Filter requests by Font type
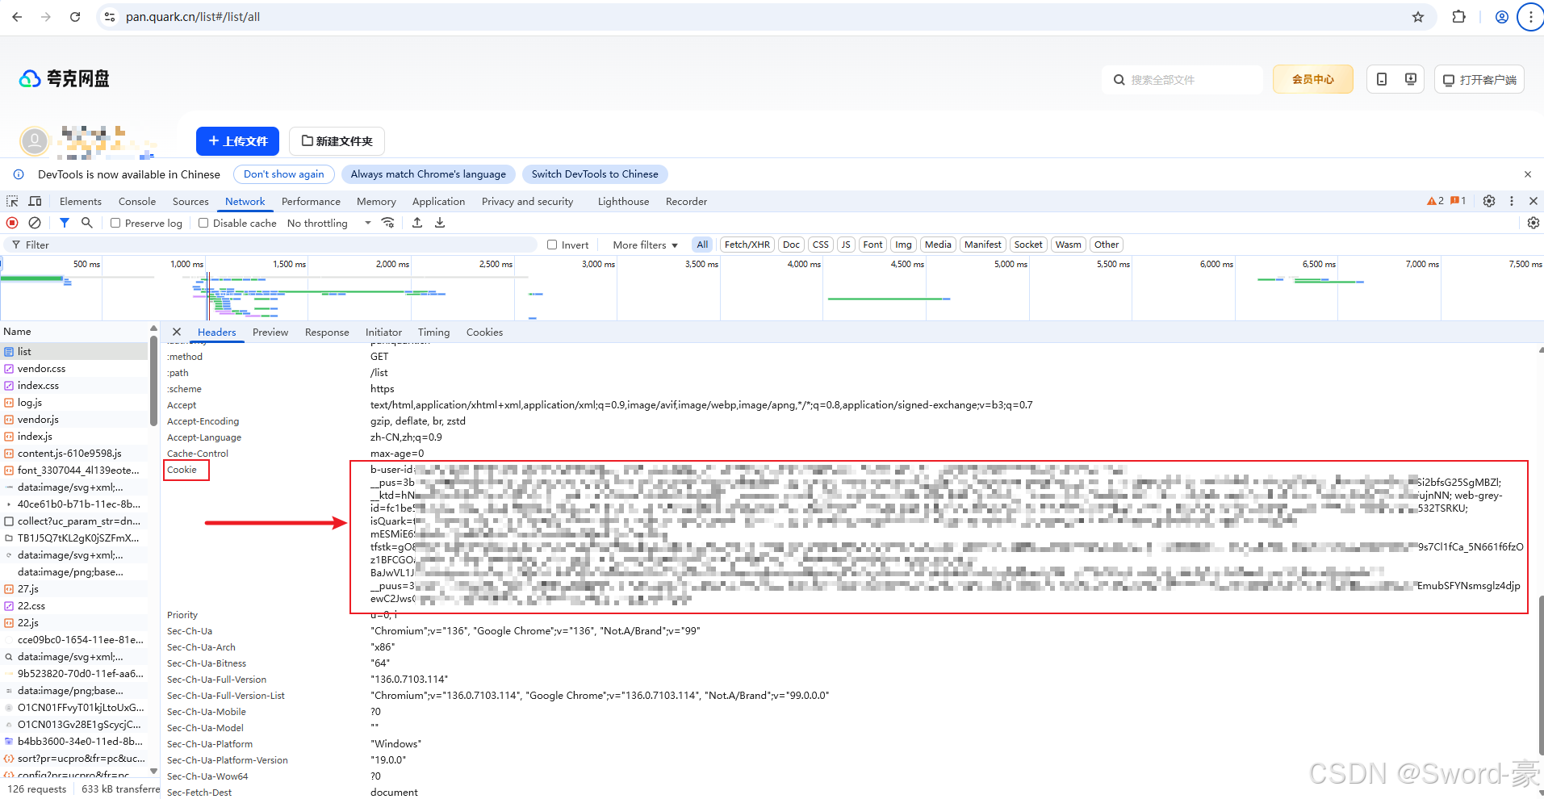This screenshot has width=1544, height=799. point(872,245)
